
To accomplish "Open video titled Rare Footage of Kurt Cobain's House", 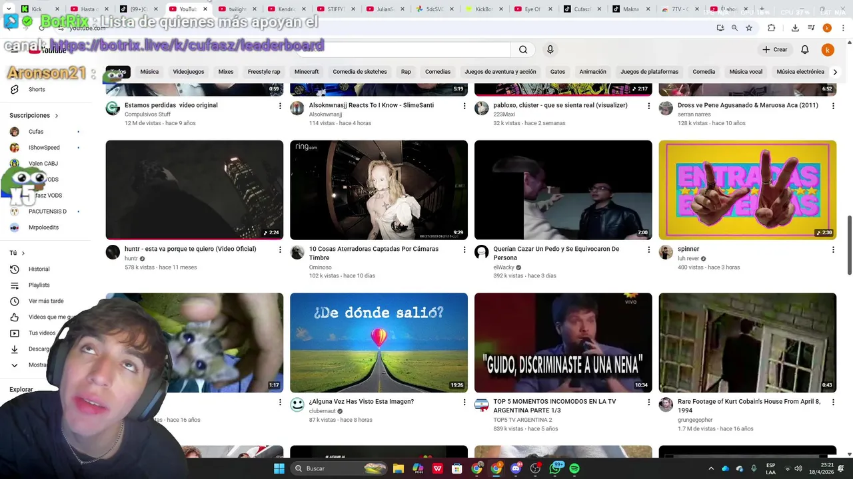I will click(x=749, y=406).
